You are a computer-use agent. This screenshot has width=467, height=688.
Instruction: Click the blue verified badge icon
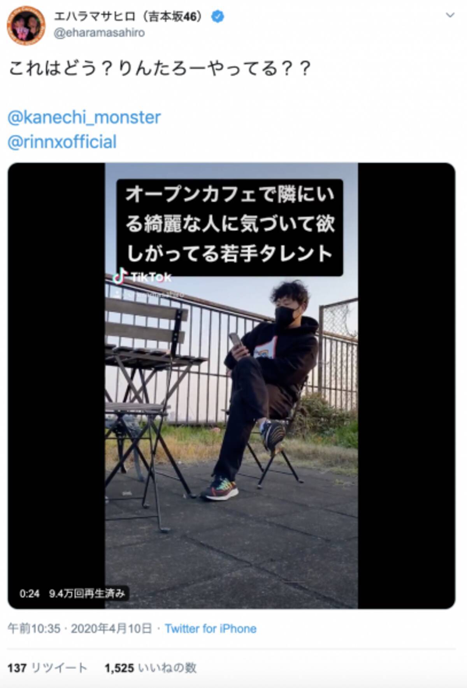pos(218,16)
